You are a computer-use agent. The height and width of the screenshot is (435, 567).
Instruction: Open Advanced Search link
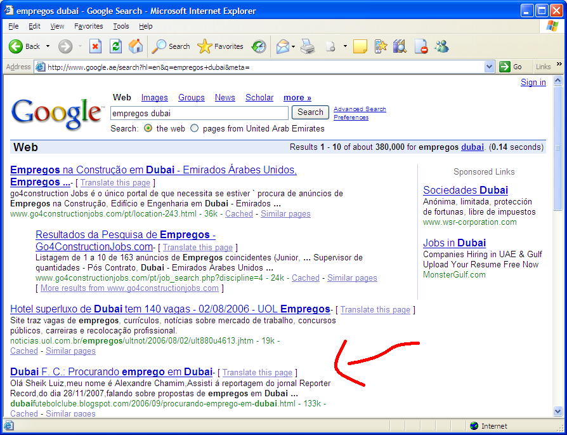point(360,109)
